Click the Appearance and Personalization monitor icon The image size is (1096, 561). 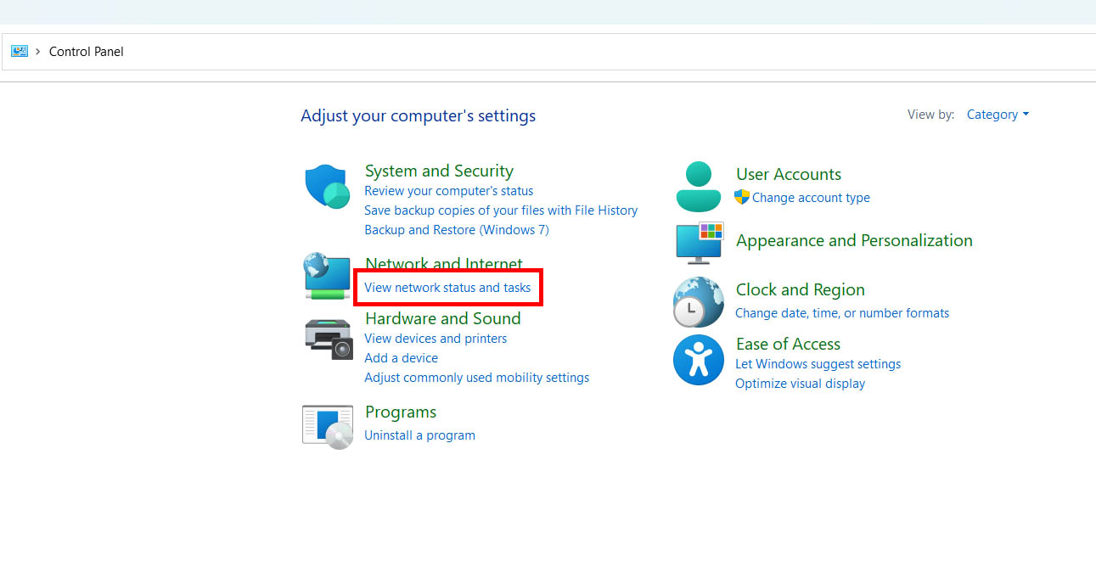[700, 243]
